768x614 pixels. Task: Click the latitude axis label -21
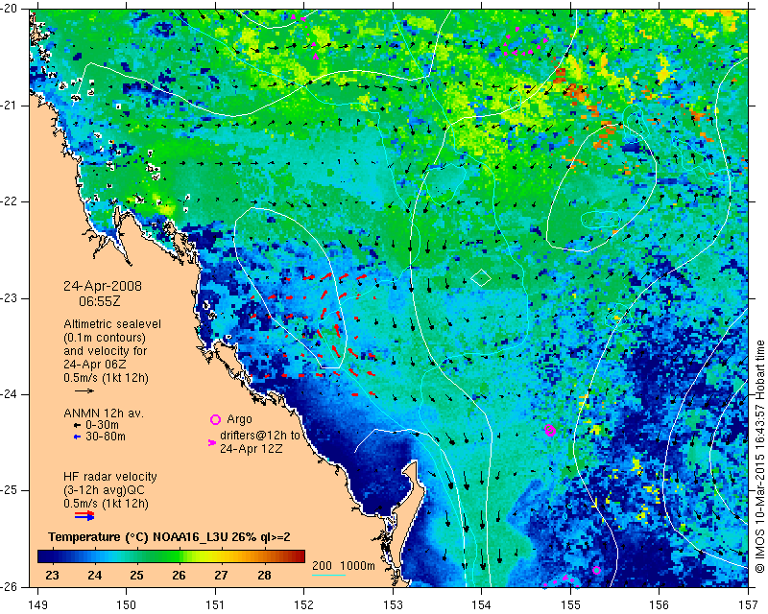click(9, 106)
